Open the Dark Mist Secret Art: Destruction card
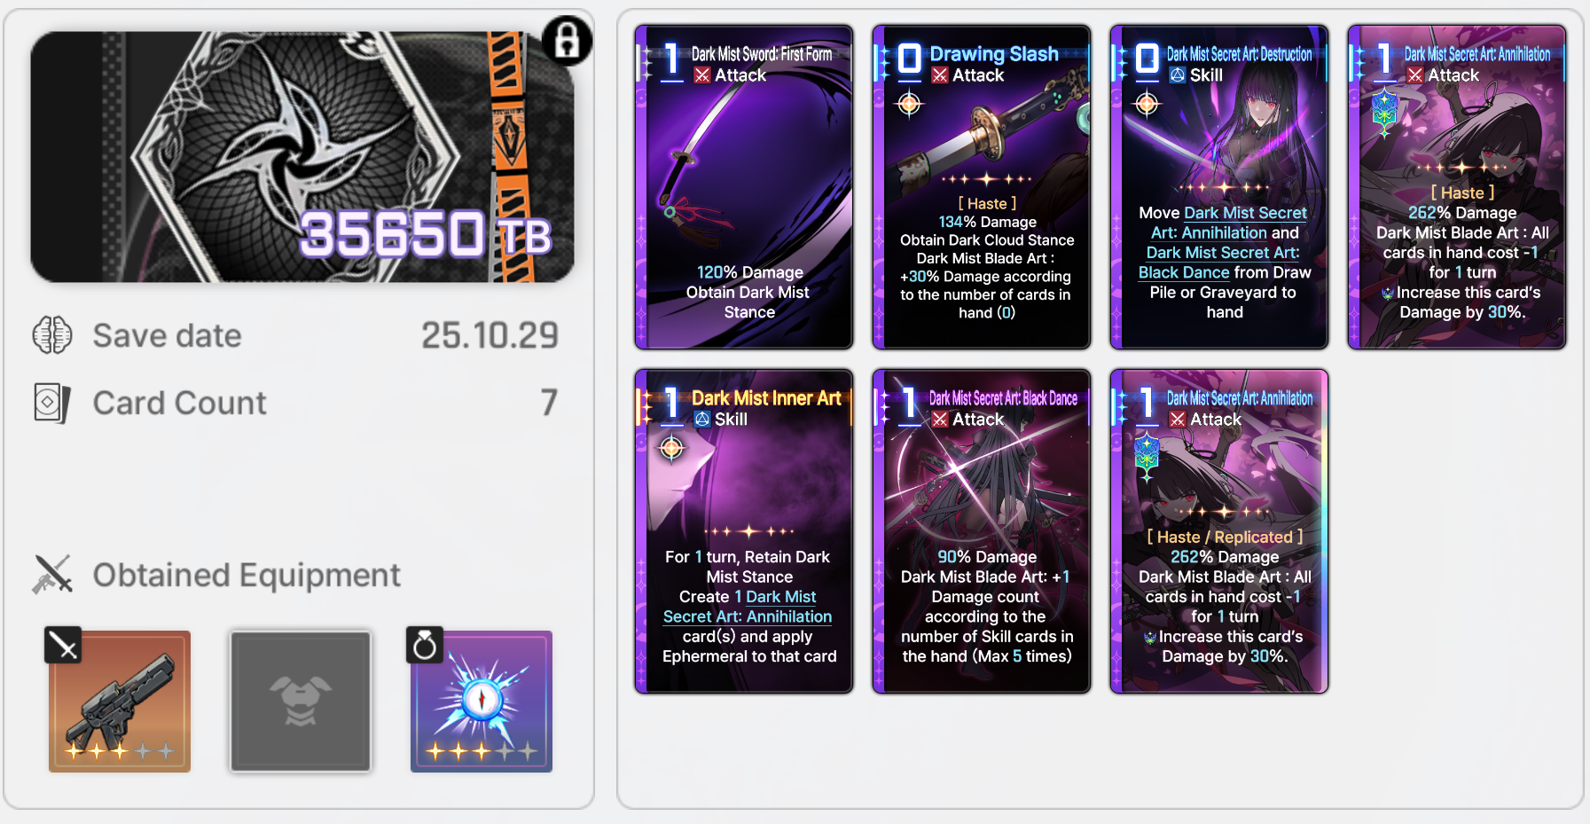1590x824 pixels. click(x=1219, y=187)
